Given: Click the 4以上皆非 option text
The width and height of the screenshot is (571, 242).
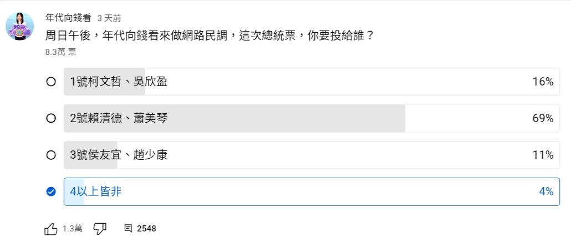Looking at the screenshot, I should [x=96, y=191].
